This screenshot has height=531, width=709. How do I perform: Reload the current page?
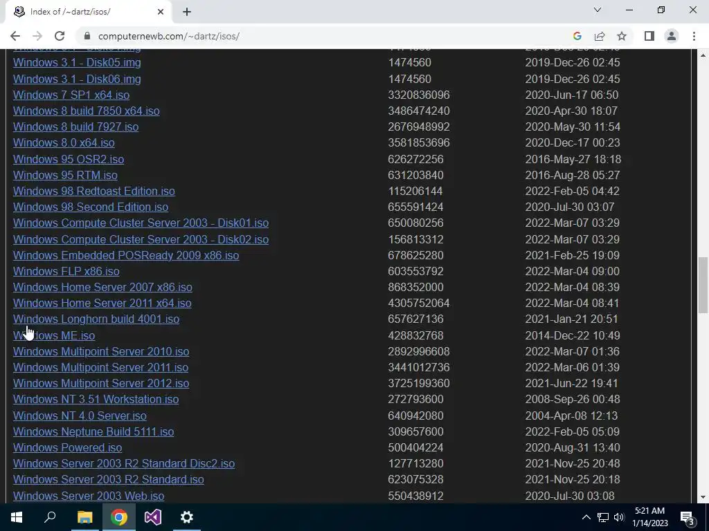60,36
